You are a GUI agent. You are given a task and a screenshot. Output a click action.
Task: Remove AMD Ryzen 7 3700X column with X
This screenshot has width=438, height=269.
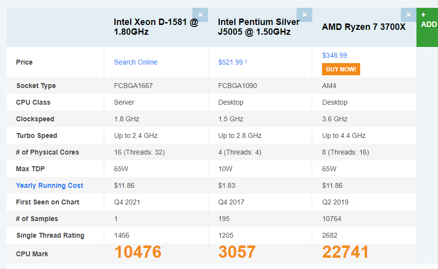pos(408,15)
